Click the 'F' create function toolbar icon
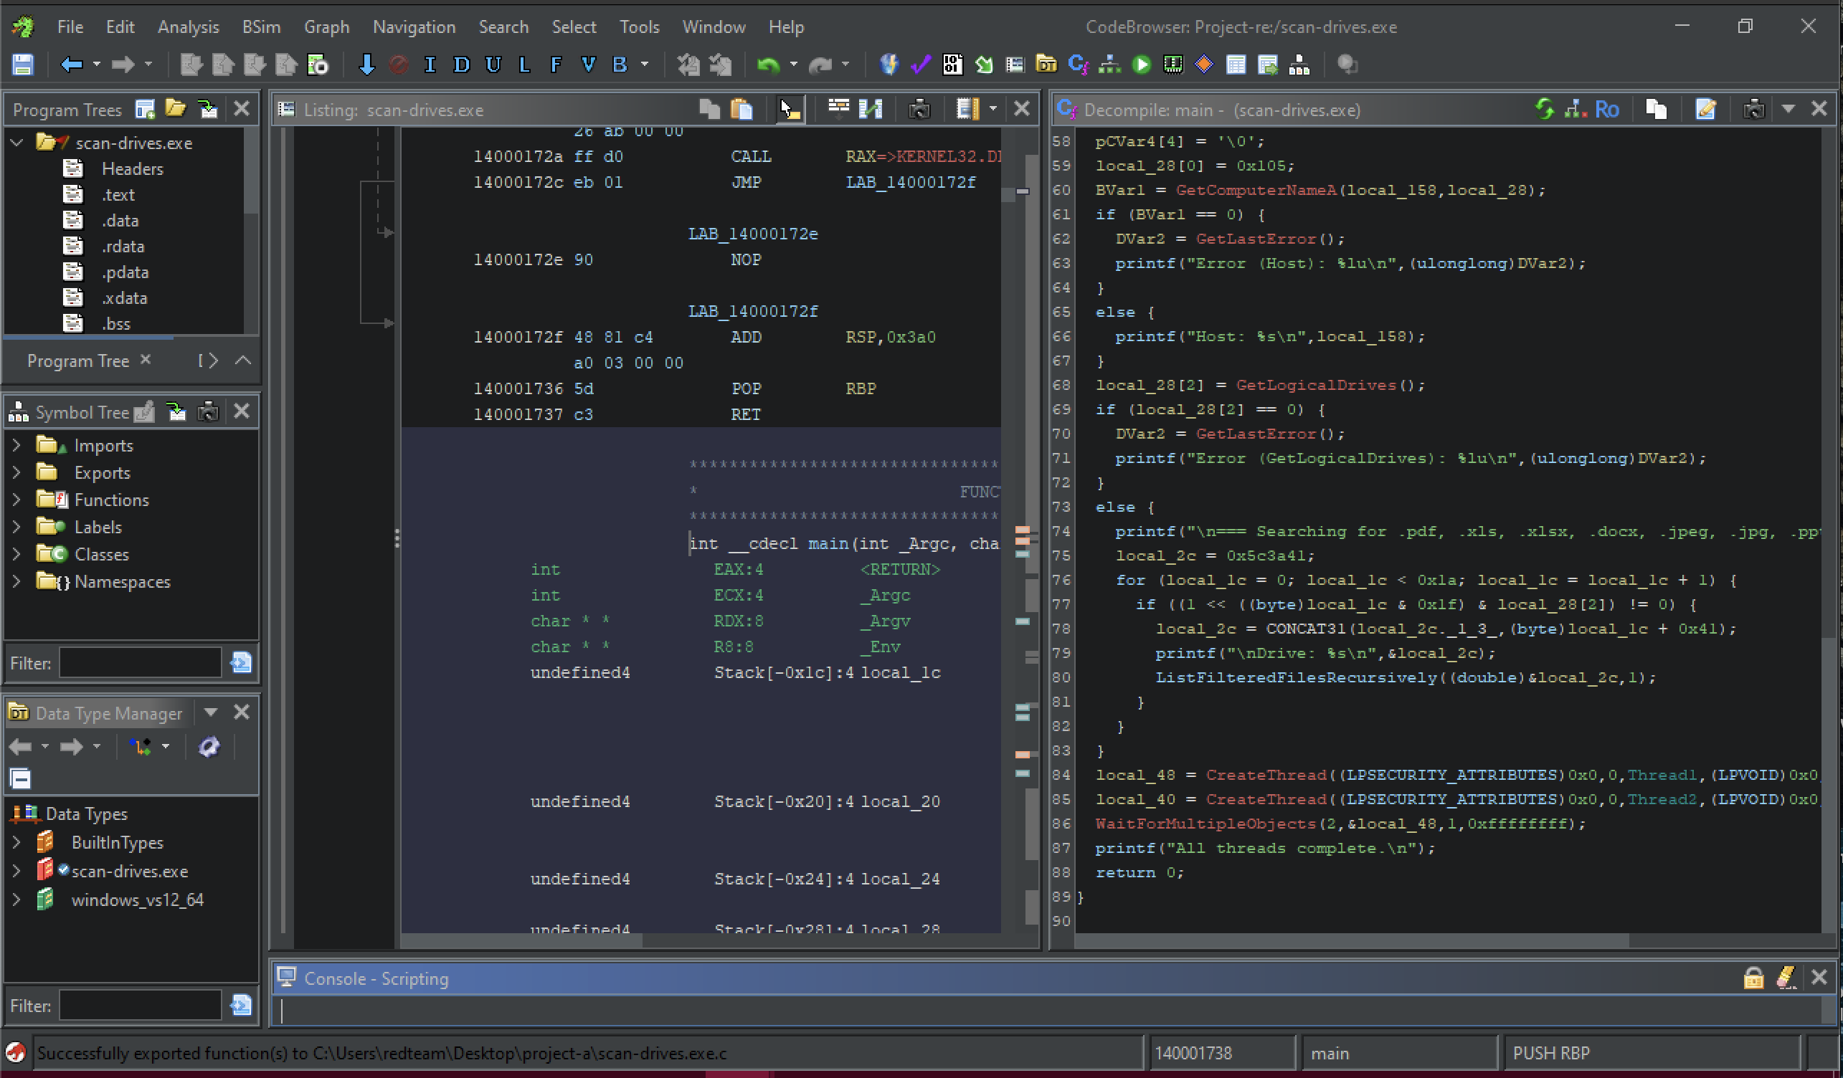This screenshot has height=1078, width=1843. [556, 65]
